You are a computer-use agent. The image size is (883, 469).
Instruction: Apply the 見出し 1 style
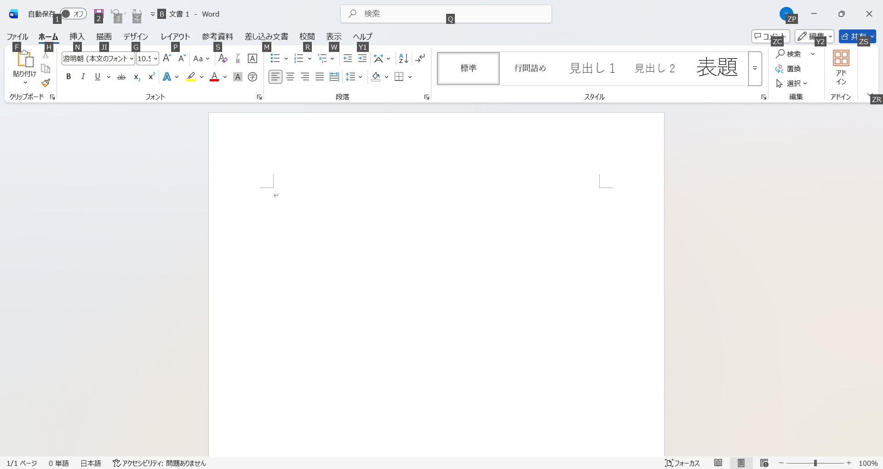tap(592, 69)
